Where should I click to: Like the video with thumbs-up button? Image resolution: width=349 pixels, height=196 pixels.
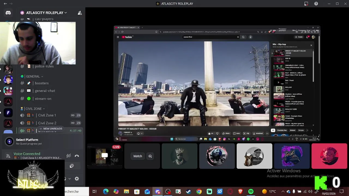[210, 133]
